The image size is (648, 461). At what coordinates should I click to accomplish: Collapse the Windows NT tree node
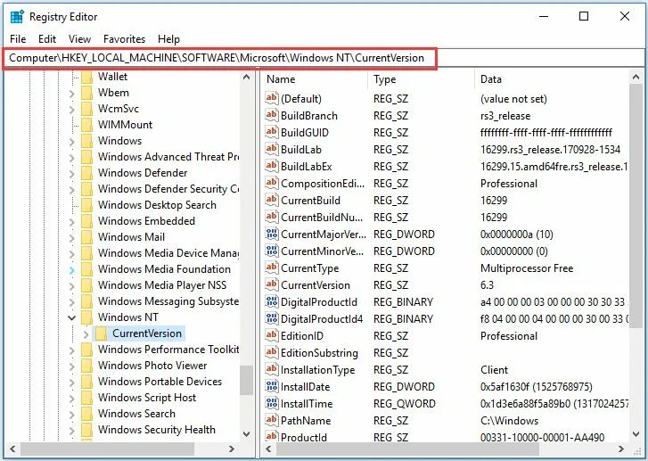(x=72, y=317)
